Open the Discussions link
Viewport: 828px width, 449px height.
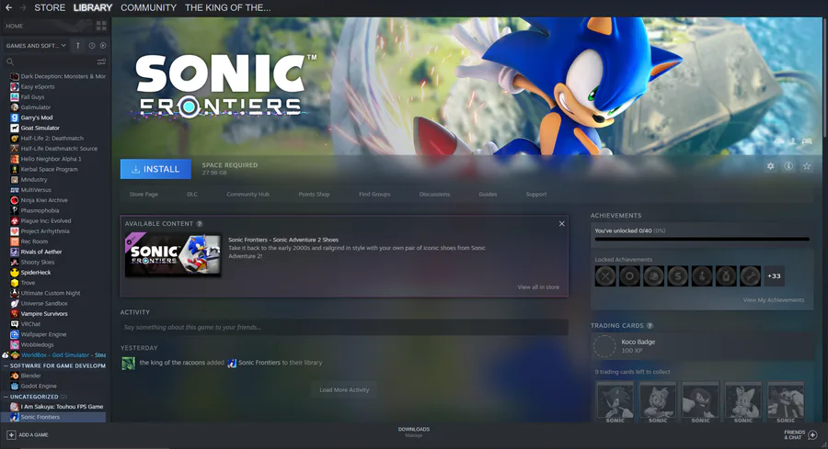tap(434, 194)
